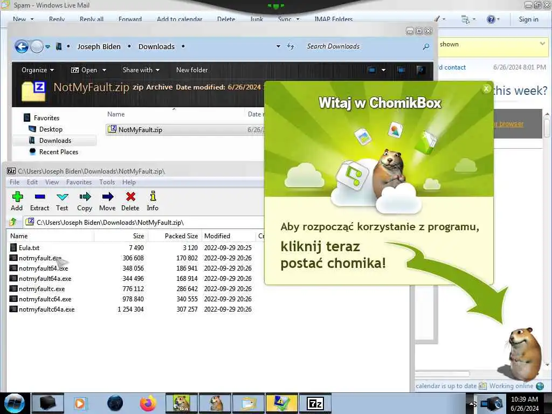552x414 pixels.
Task: Open the 7-Zip Favorites menu
Action: (x=79, y=182)
